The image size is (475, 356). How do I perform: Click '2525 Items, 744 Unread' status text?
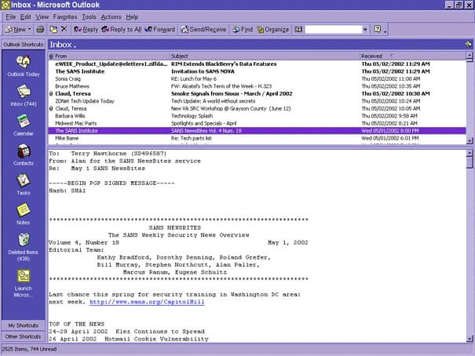29,349
